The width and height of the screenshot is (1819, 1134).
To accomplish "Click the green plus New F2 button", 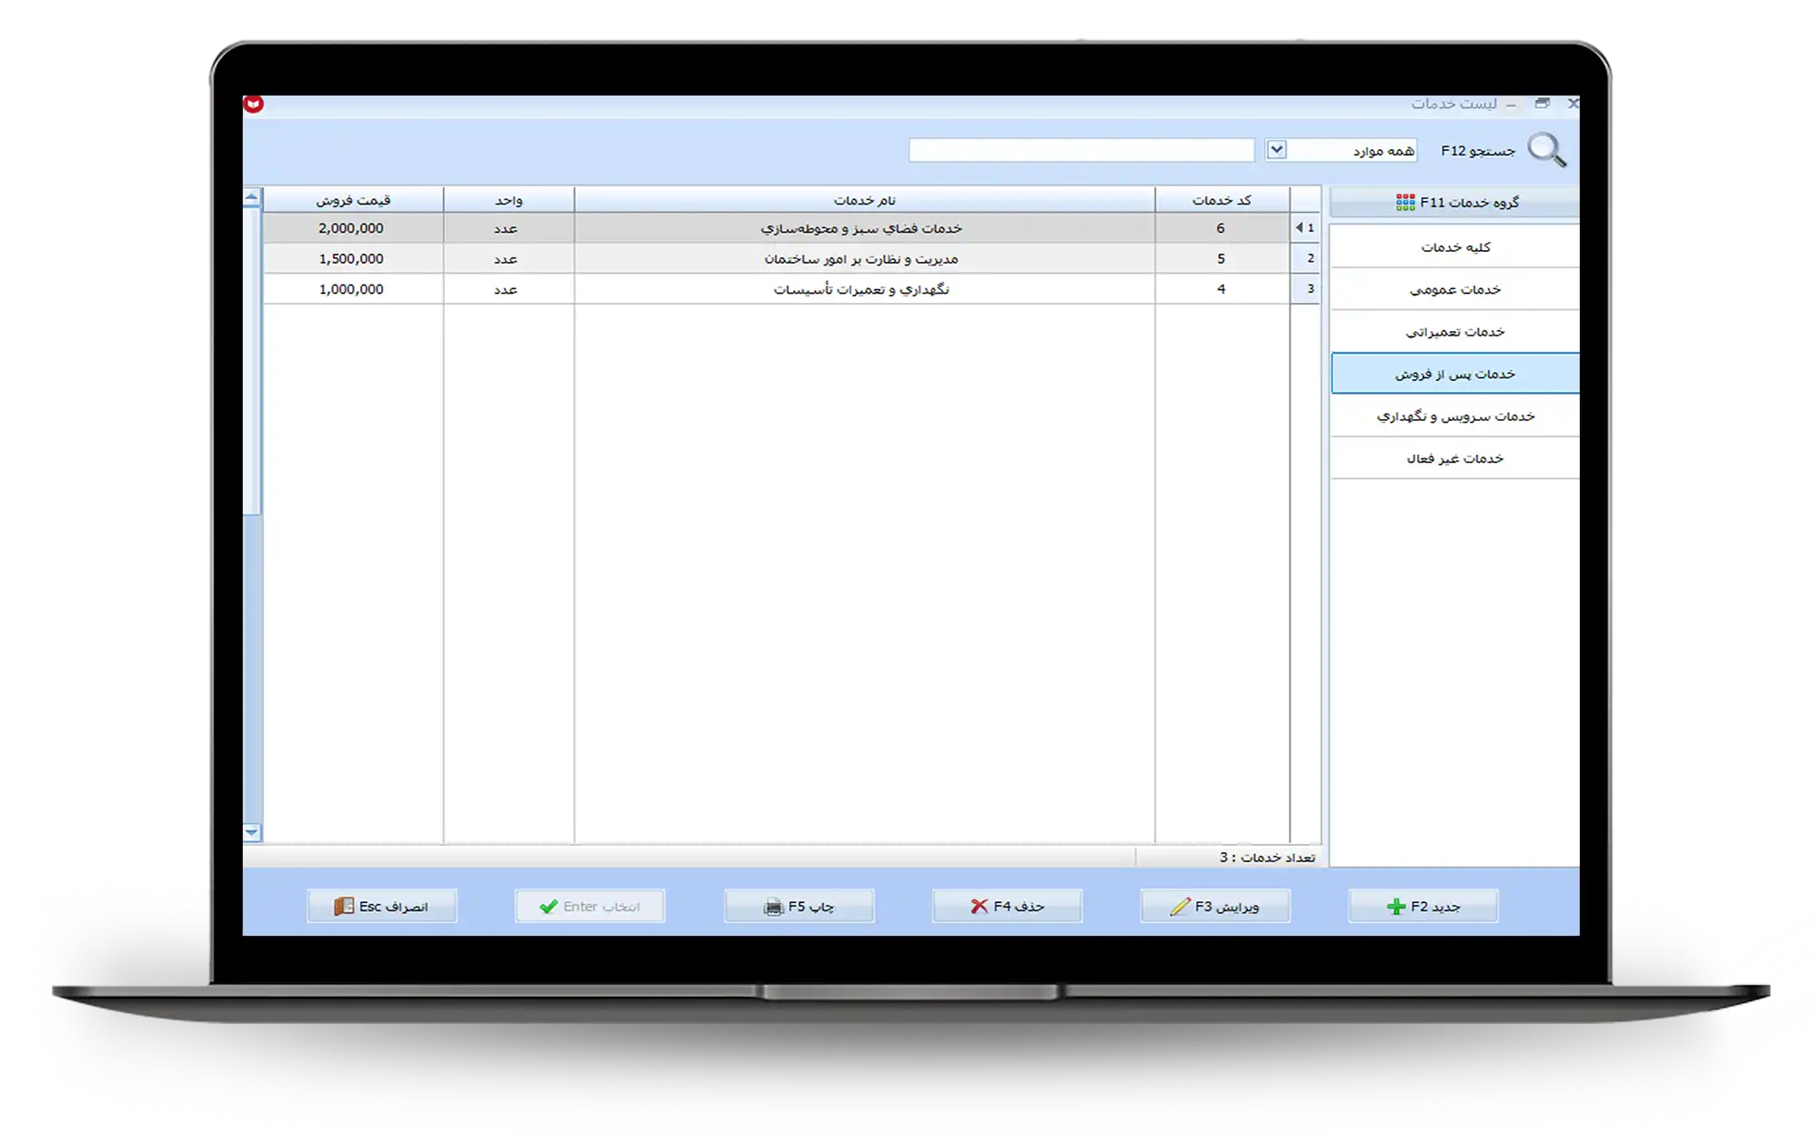I will [x=1422, y=906].
